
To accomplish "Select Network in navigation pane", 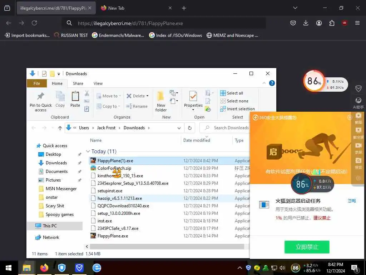I will point(51,237).
